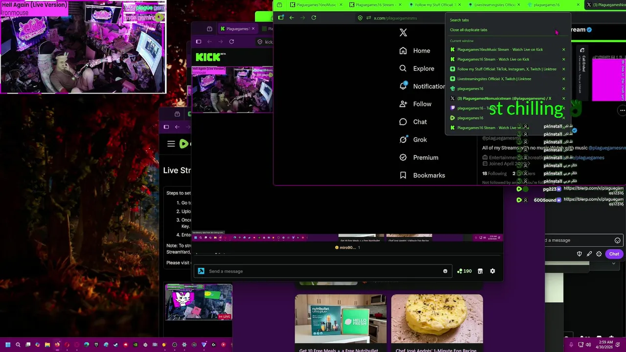
Task: Close the Plaguegames tab in Kick window
Action: click(x=253, y=29)
